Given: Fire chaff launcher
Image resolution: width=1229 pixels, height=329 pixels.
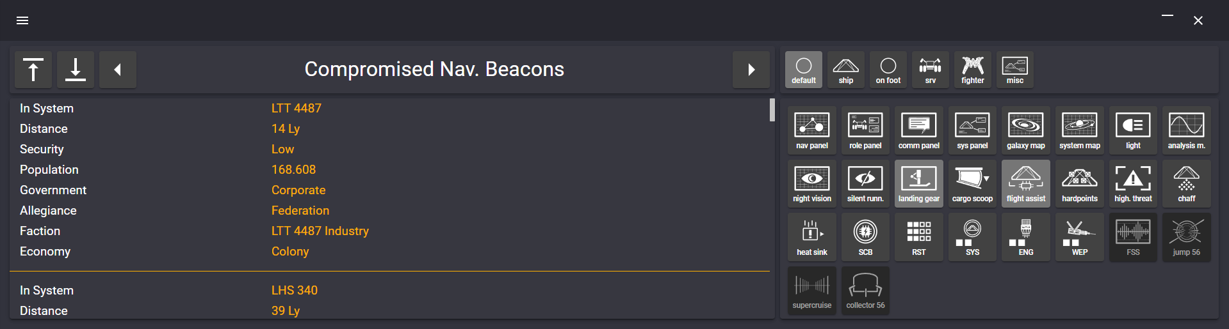Looking at the screenshot, I should click(x=1186, y=184).
